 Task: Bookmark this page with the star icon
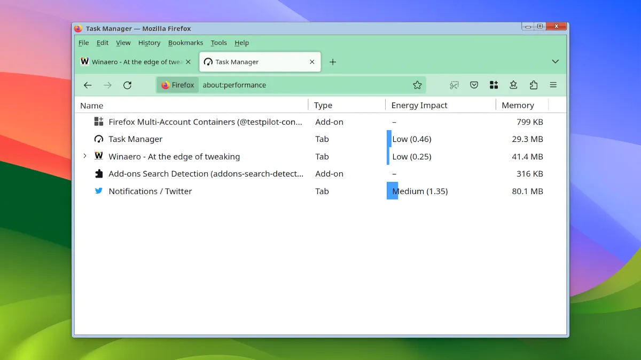[417, 85]
